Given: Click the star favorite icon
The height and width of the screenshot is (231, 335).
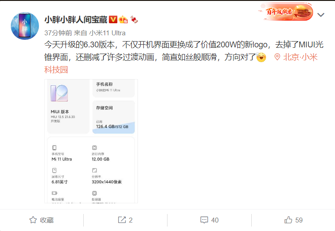Looking at the screenshot, I should 33,220.
